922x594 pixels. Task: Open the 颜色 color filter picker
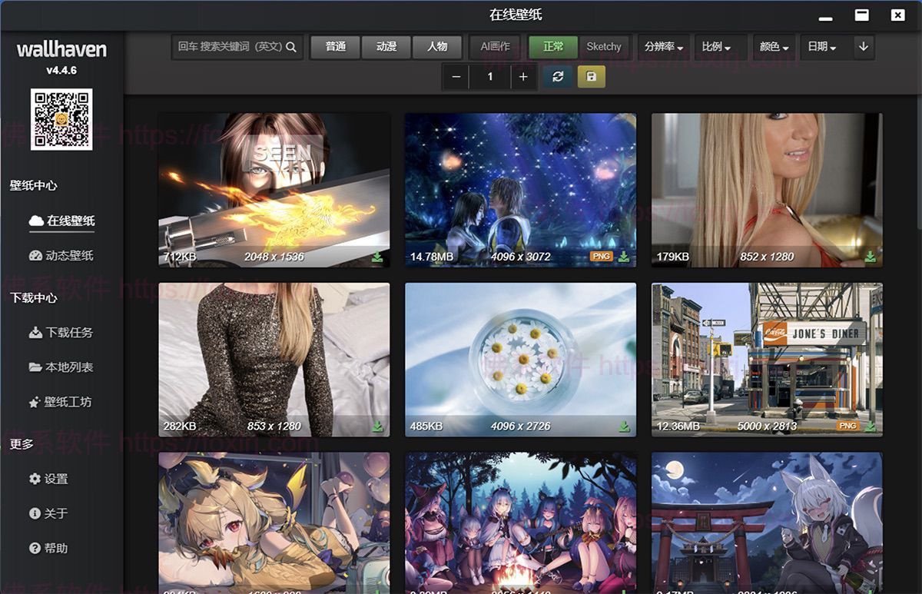point(774,47)
